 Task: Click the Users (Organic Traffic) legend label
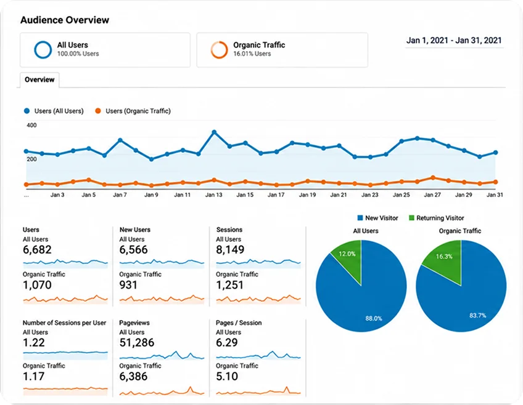pyautogui.click(x=138, y=111)
